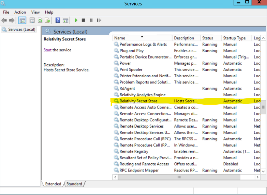The width and height of the screenshot is (267, 195).
Task: Select Problem Reports and Soluti... row
Action: (187, 82)
